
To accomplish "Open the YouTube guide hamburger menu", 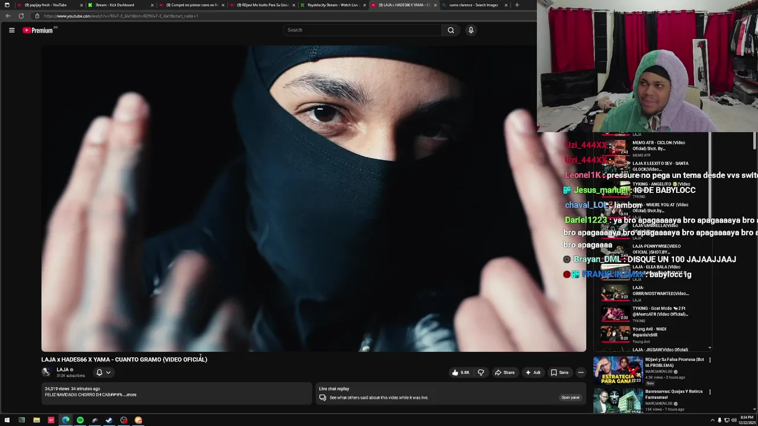I will tap(11, 30).
